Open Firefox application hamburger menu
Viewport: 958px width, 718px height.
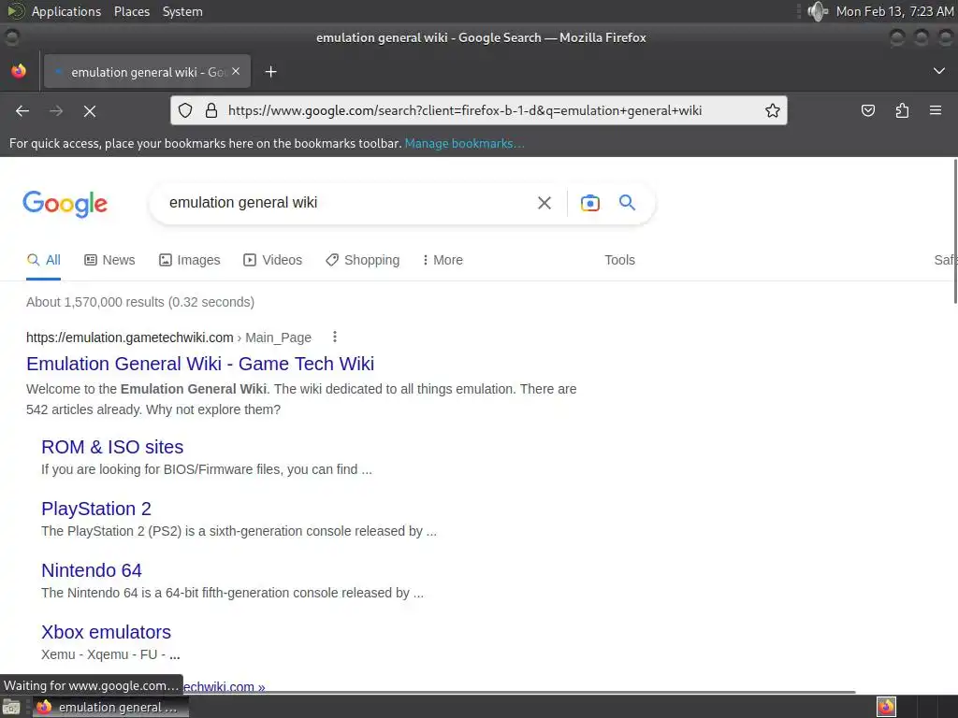tap(936, 110)
